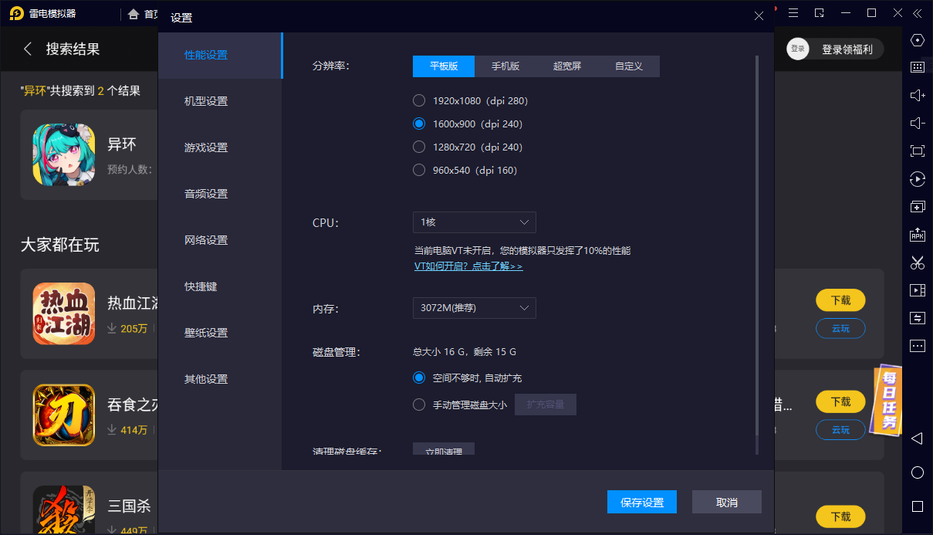Image resolution: width=933 pixels, height=535 pixels.
Task: Click the Android recent apps square button
Action: pyautogui.click(x=917, y=506)
